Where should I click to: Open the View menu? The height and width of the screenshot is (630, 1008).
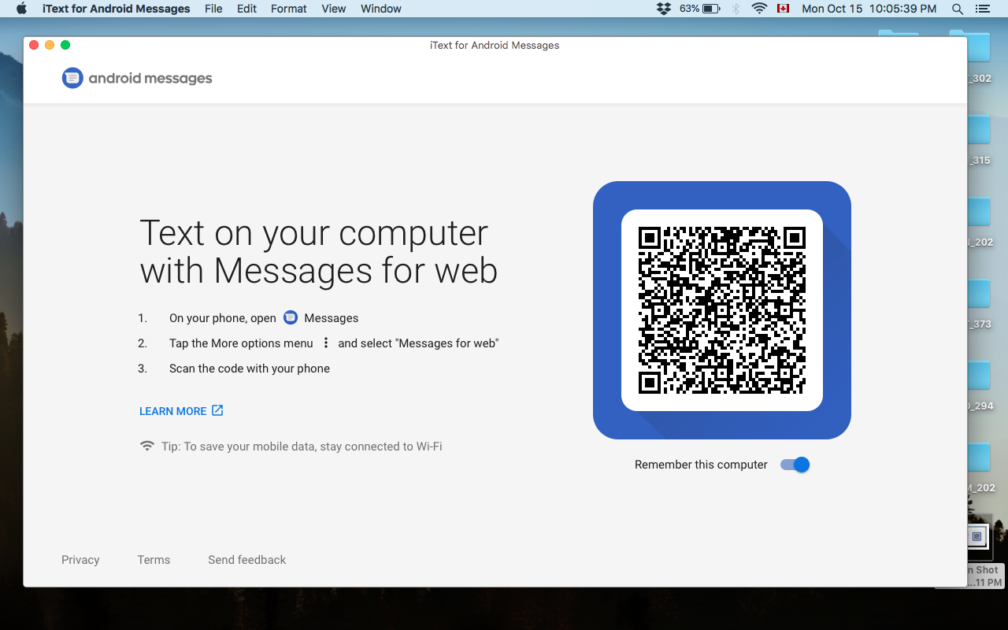pos(334,9)
